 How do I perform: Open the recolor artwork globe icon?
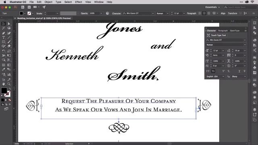coord(108,13)
